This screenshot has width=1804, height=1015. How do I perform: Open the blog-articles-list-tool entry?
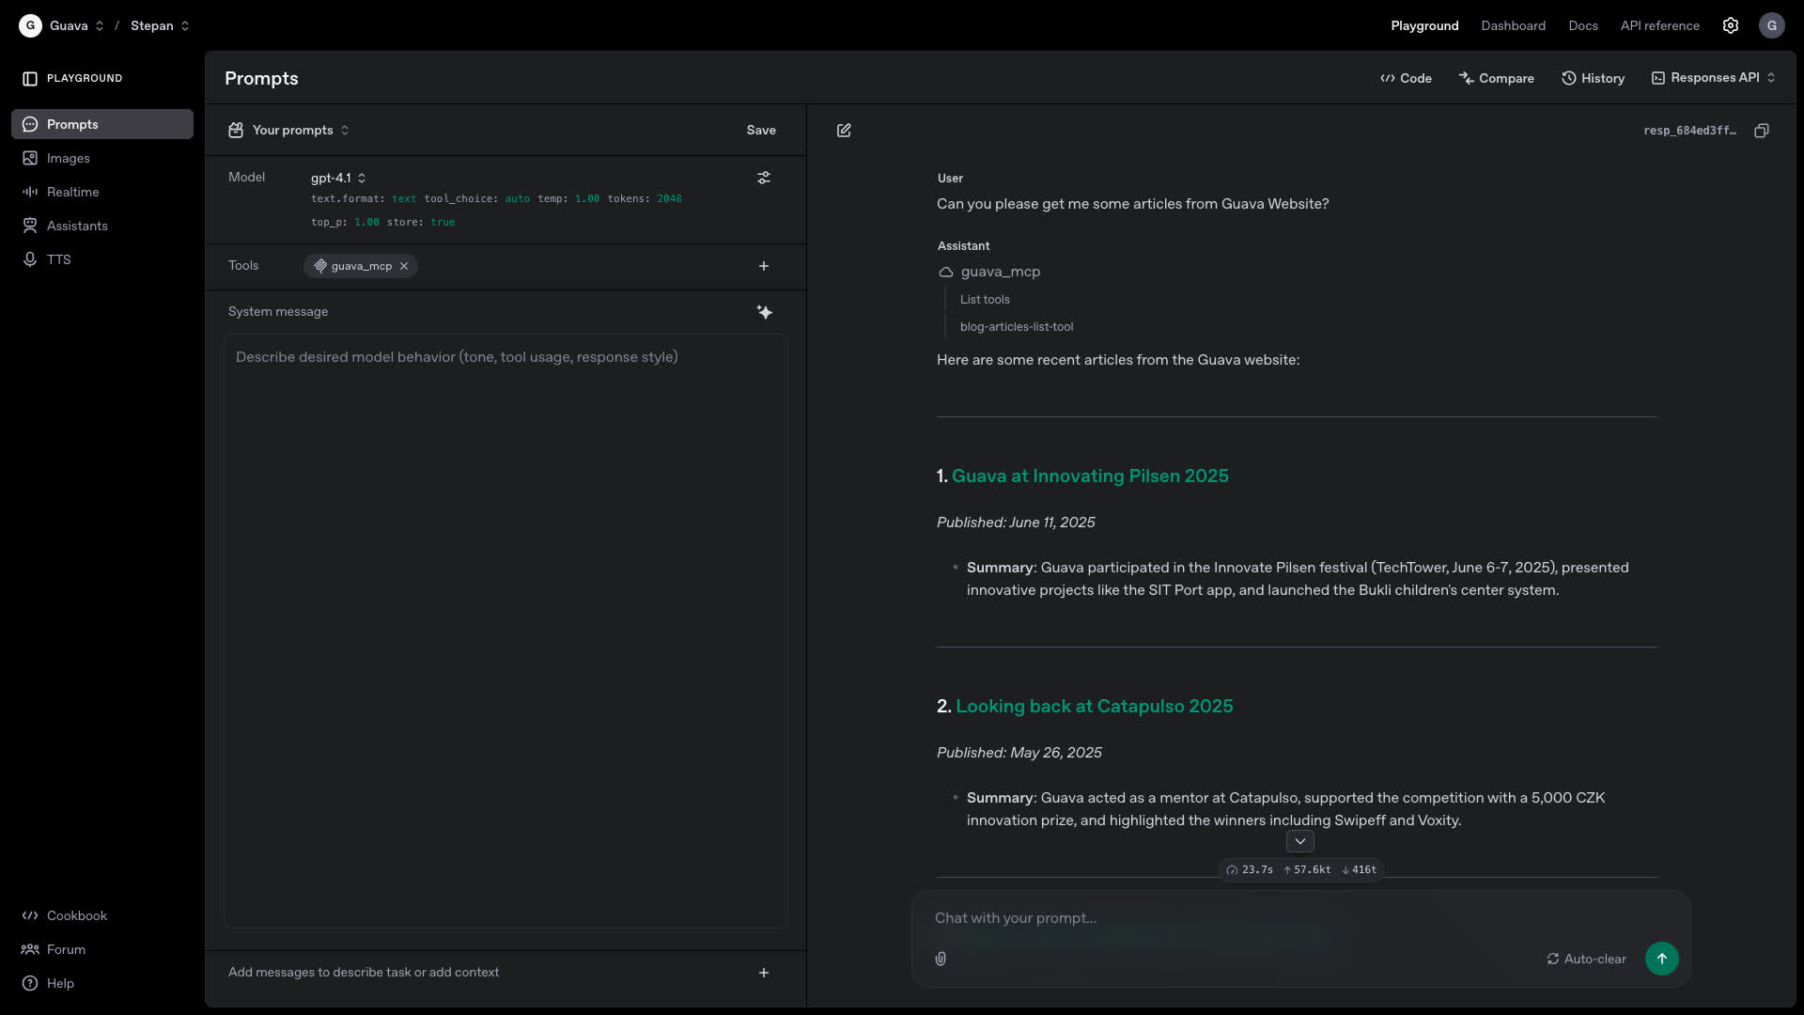click(1017, 327)
